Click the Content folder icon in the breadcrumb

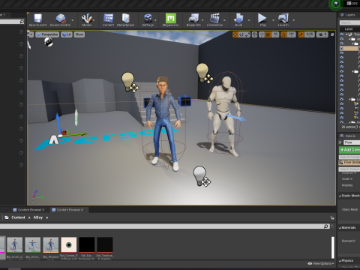click(7, 217)
